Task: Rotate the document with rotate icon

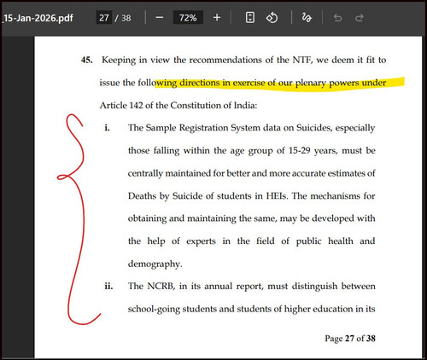Action: [272, 18]
